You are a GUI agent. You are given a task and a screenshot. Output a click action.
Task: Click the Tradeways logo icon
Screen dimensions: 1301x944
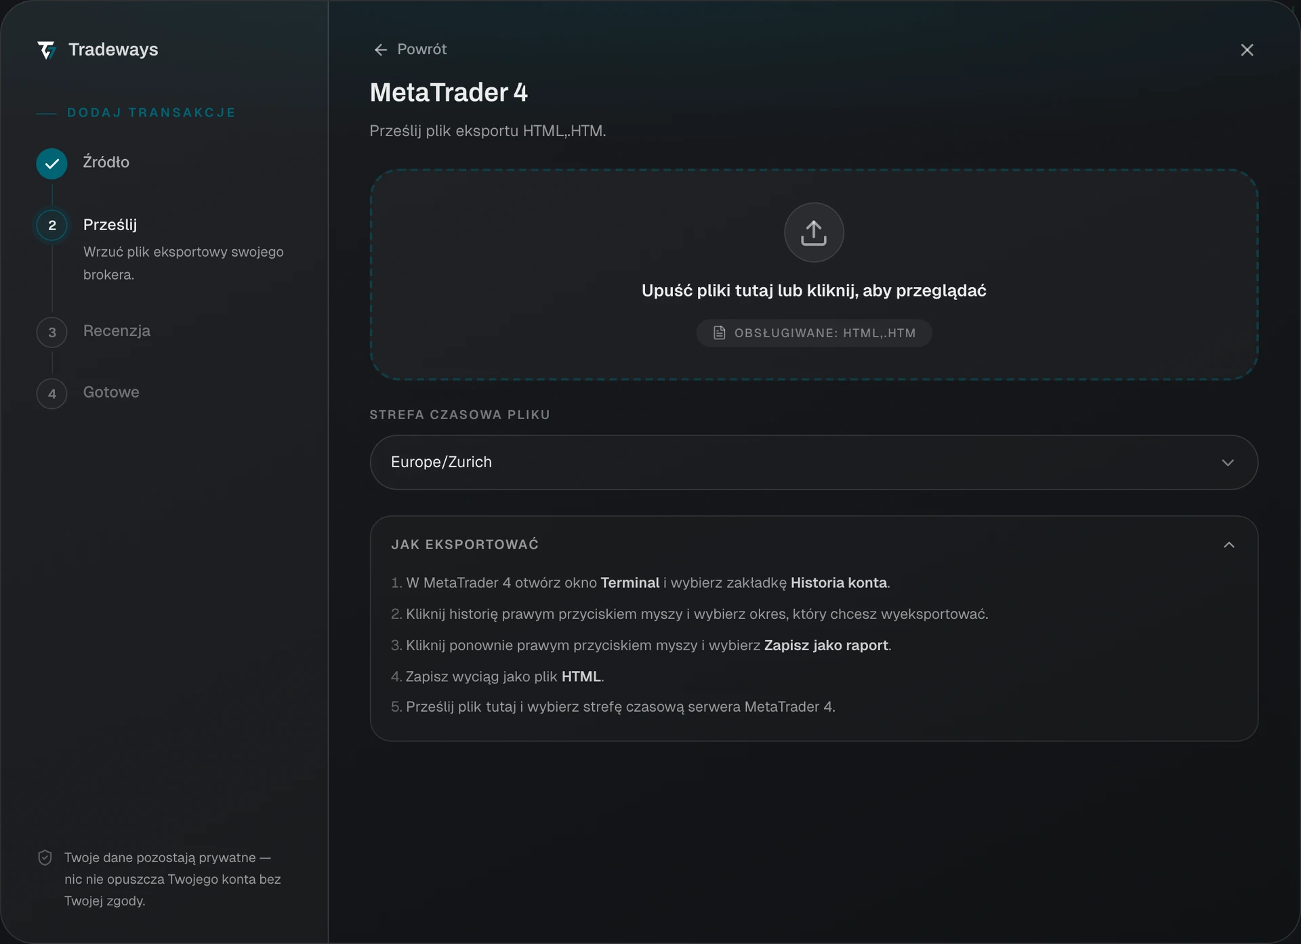click(x=46, y=50)
